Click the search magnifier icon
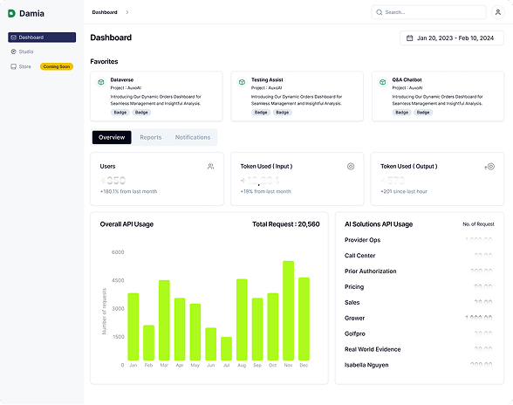This screenshot has width=513, height=405. (380, 12)
